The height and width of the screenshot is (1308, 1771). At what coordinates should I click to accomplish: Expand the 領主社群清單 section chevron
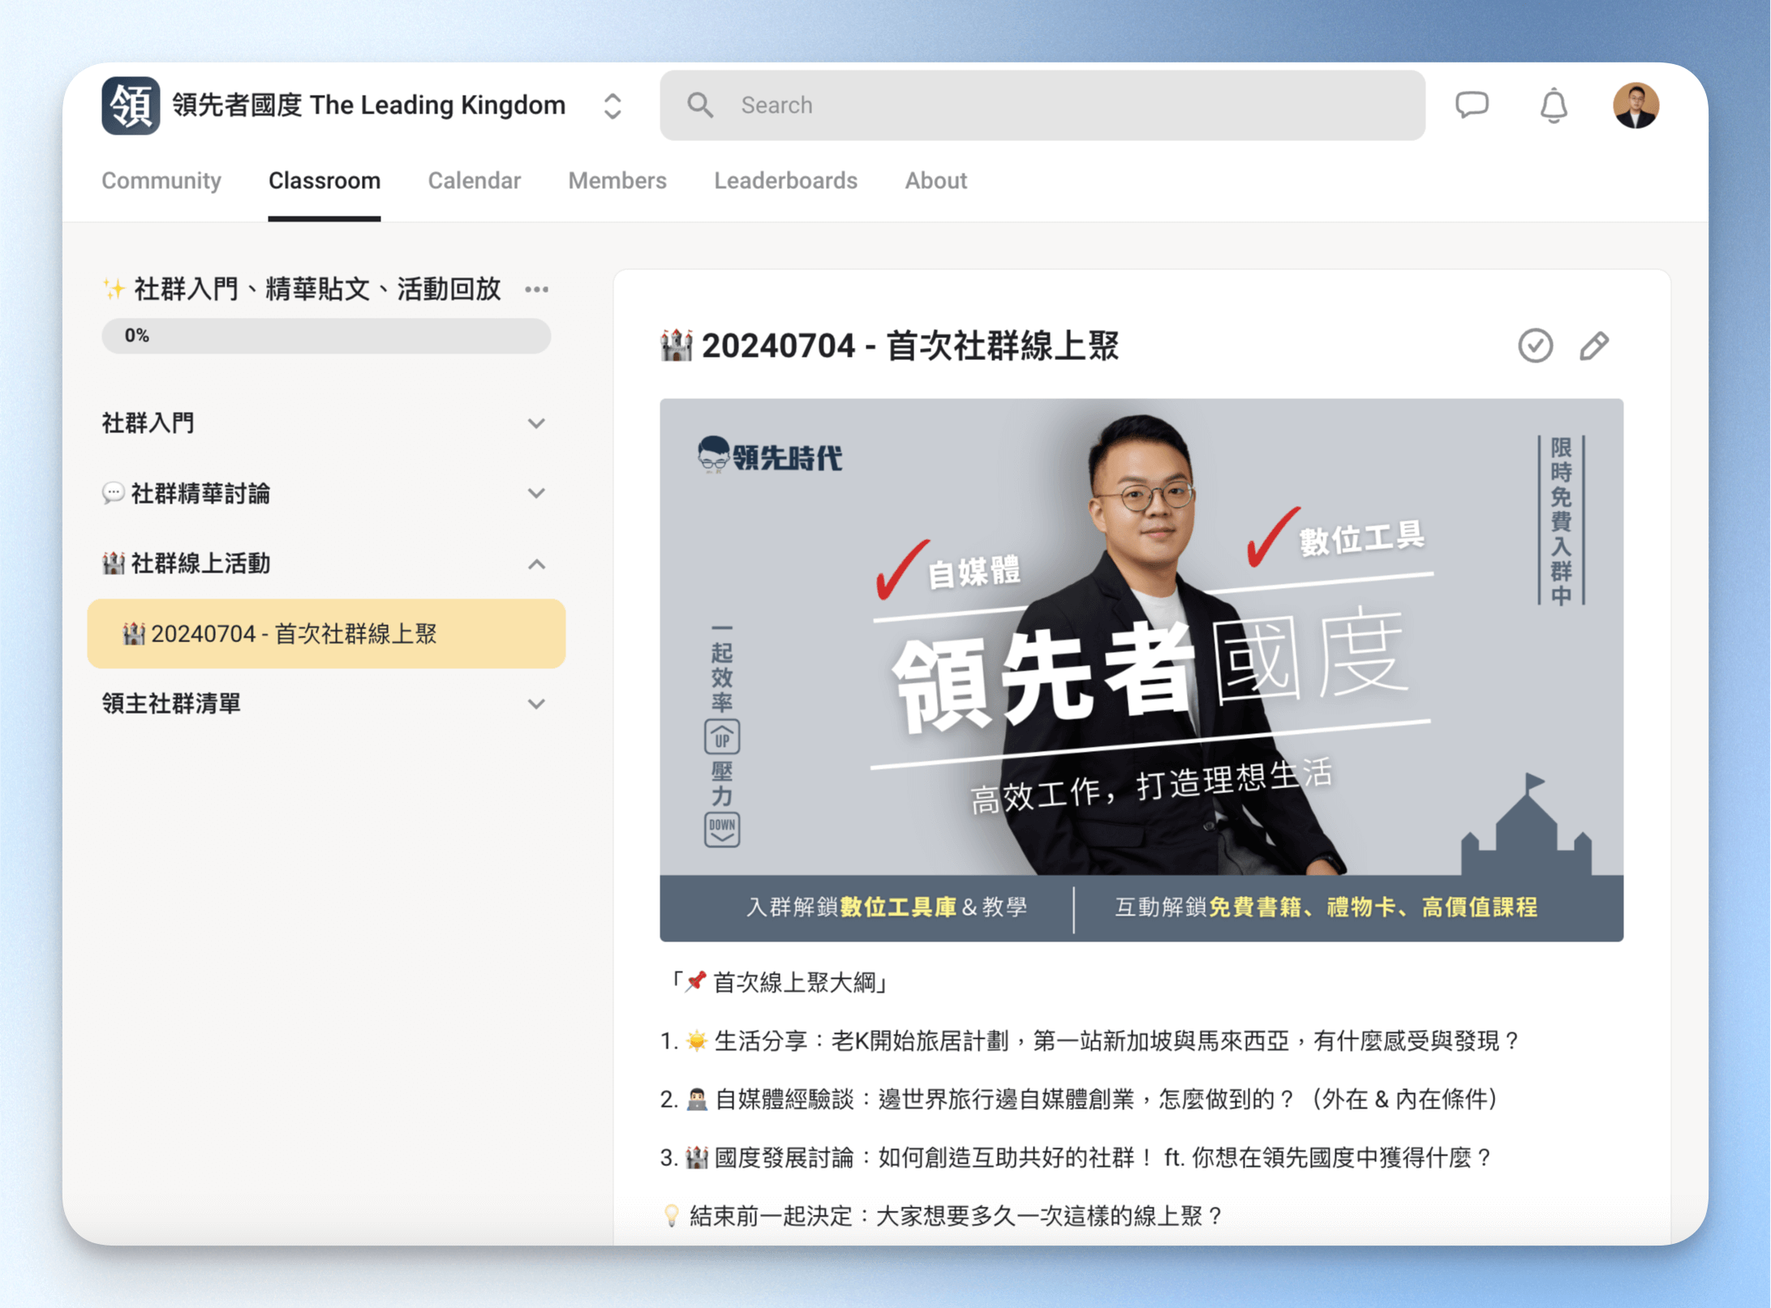coord(536,704)
